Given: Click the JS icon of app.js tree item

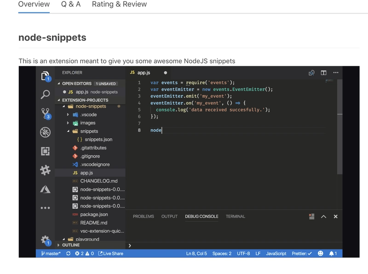Looking at the screenshot, I should (75, 173).
